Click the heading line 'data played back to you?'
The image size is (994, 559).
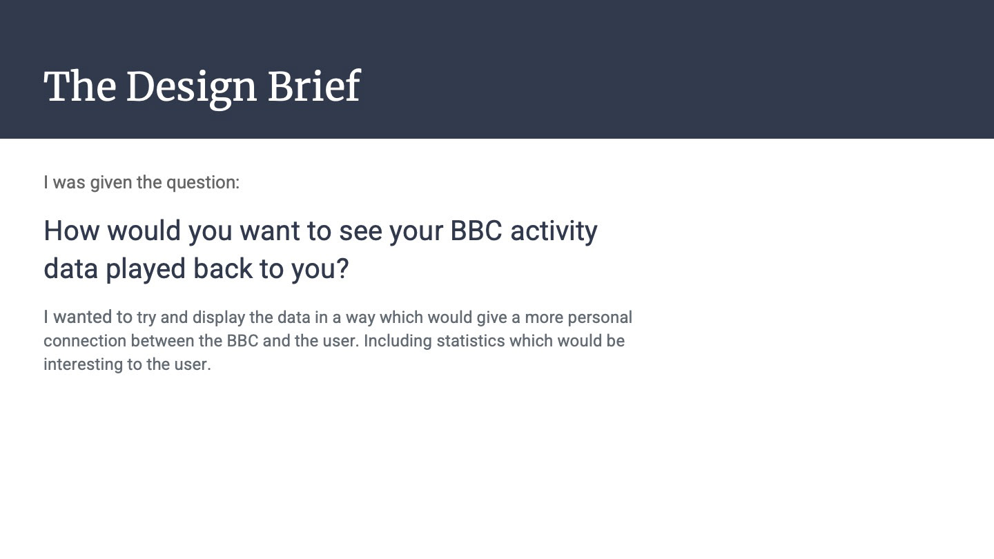(196, 269)
